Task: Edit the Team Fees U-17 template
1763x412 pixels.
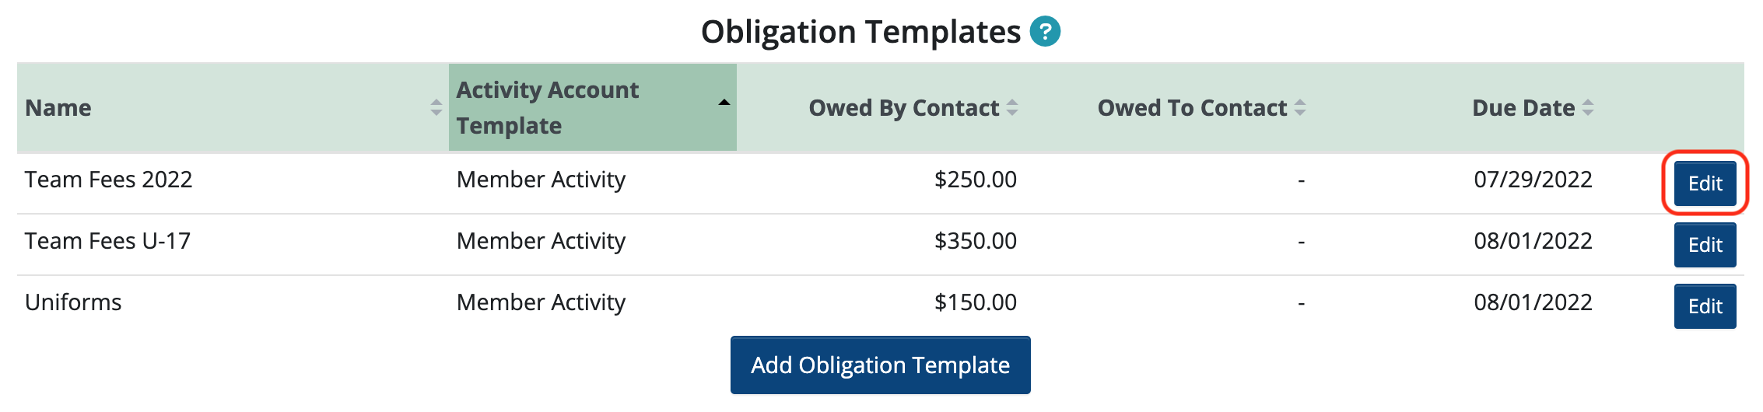Action: pos(1705,245)
